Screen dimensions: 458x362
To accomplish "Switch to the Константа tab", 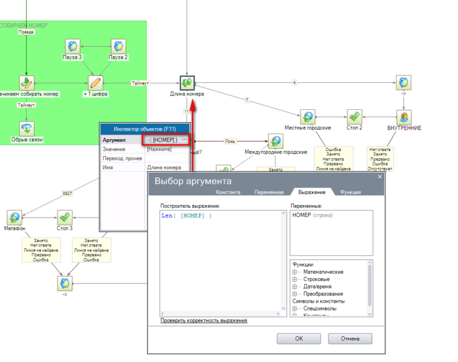I will (228, 192).
